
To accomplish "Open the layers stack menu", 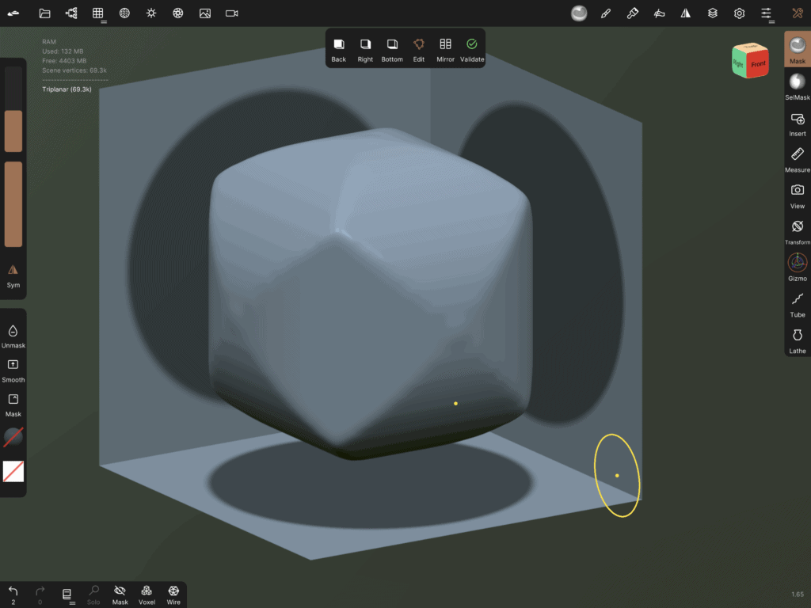I will (x=713, y=13).
